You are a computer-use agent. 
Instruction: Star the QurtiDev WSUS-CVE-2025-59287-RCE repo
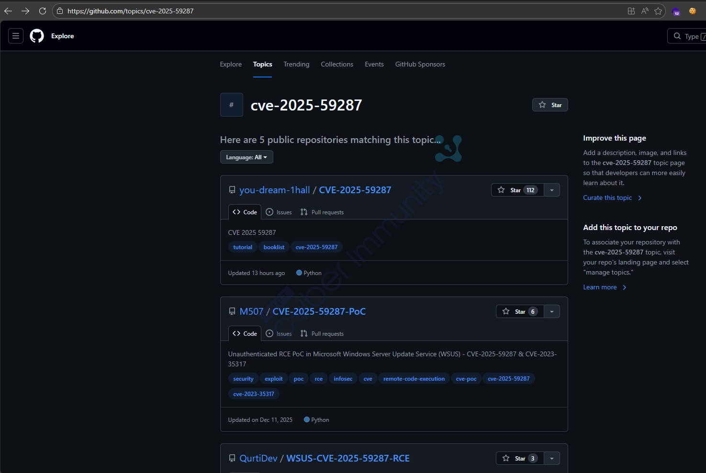point(520,458)
